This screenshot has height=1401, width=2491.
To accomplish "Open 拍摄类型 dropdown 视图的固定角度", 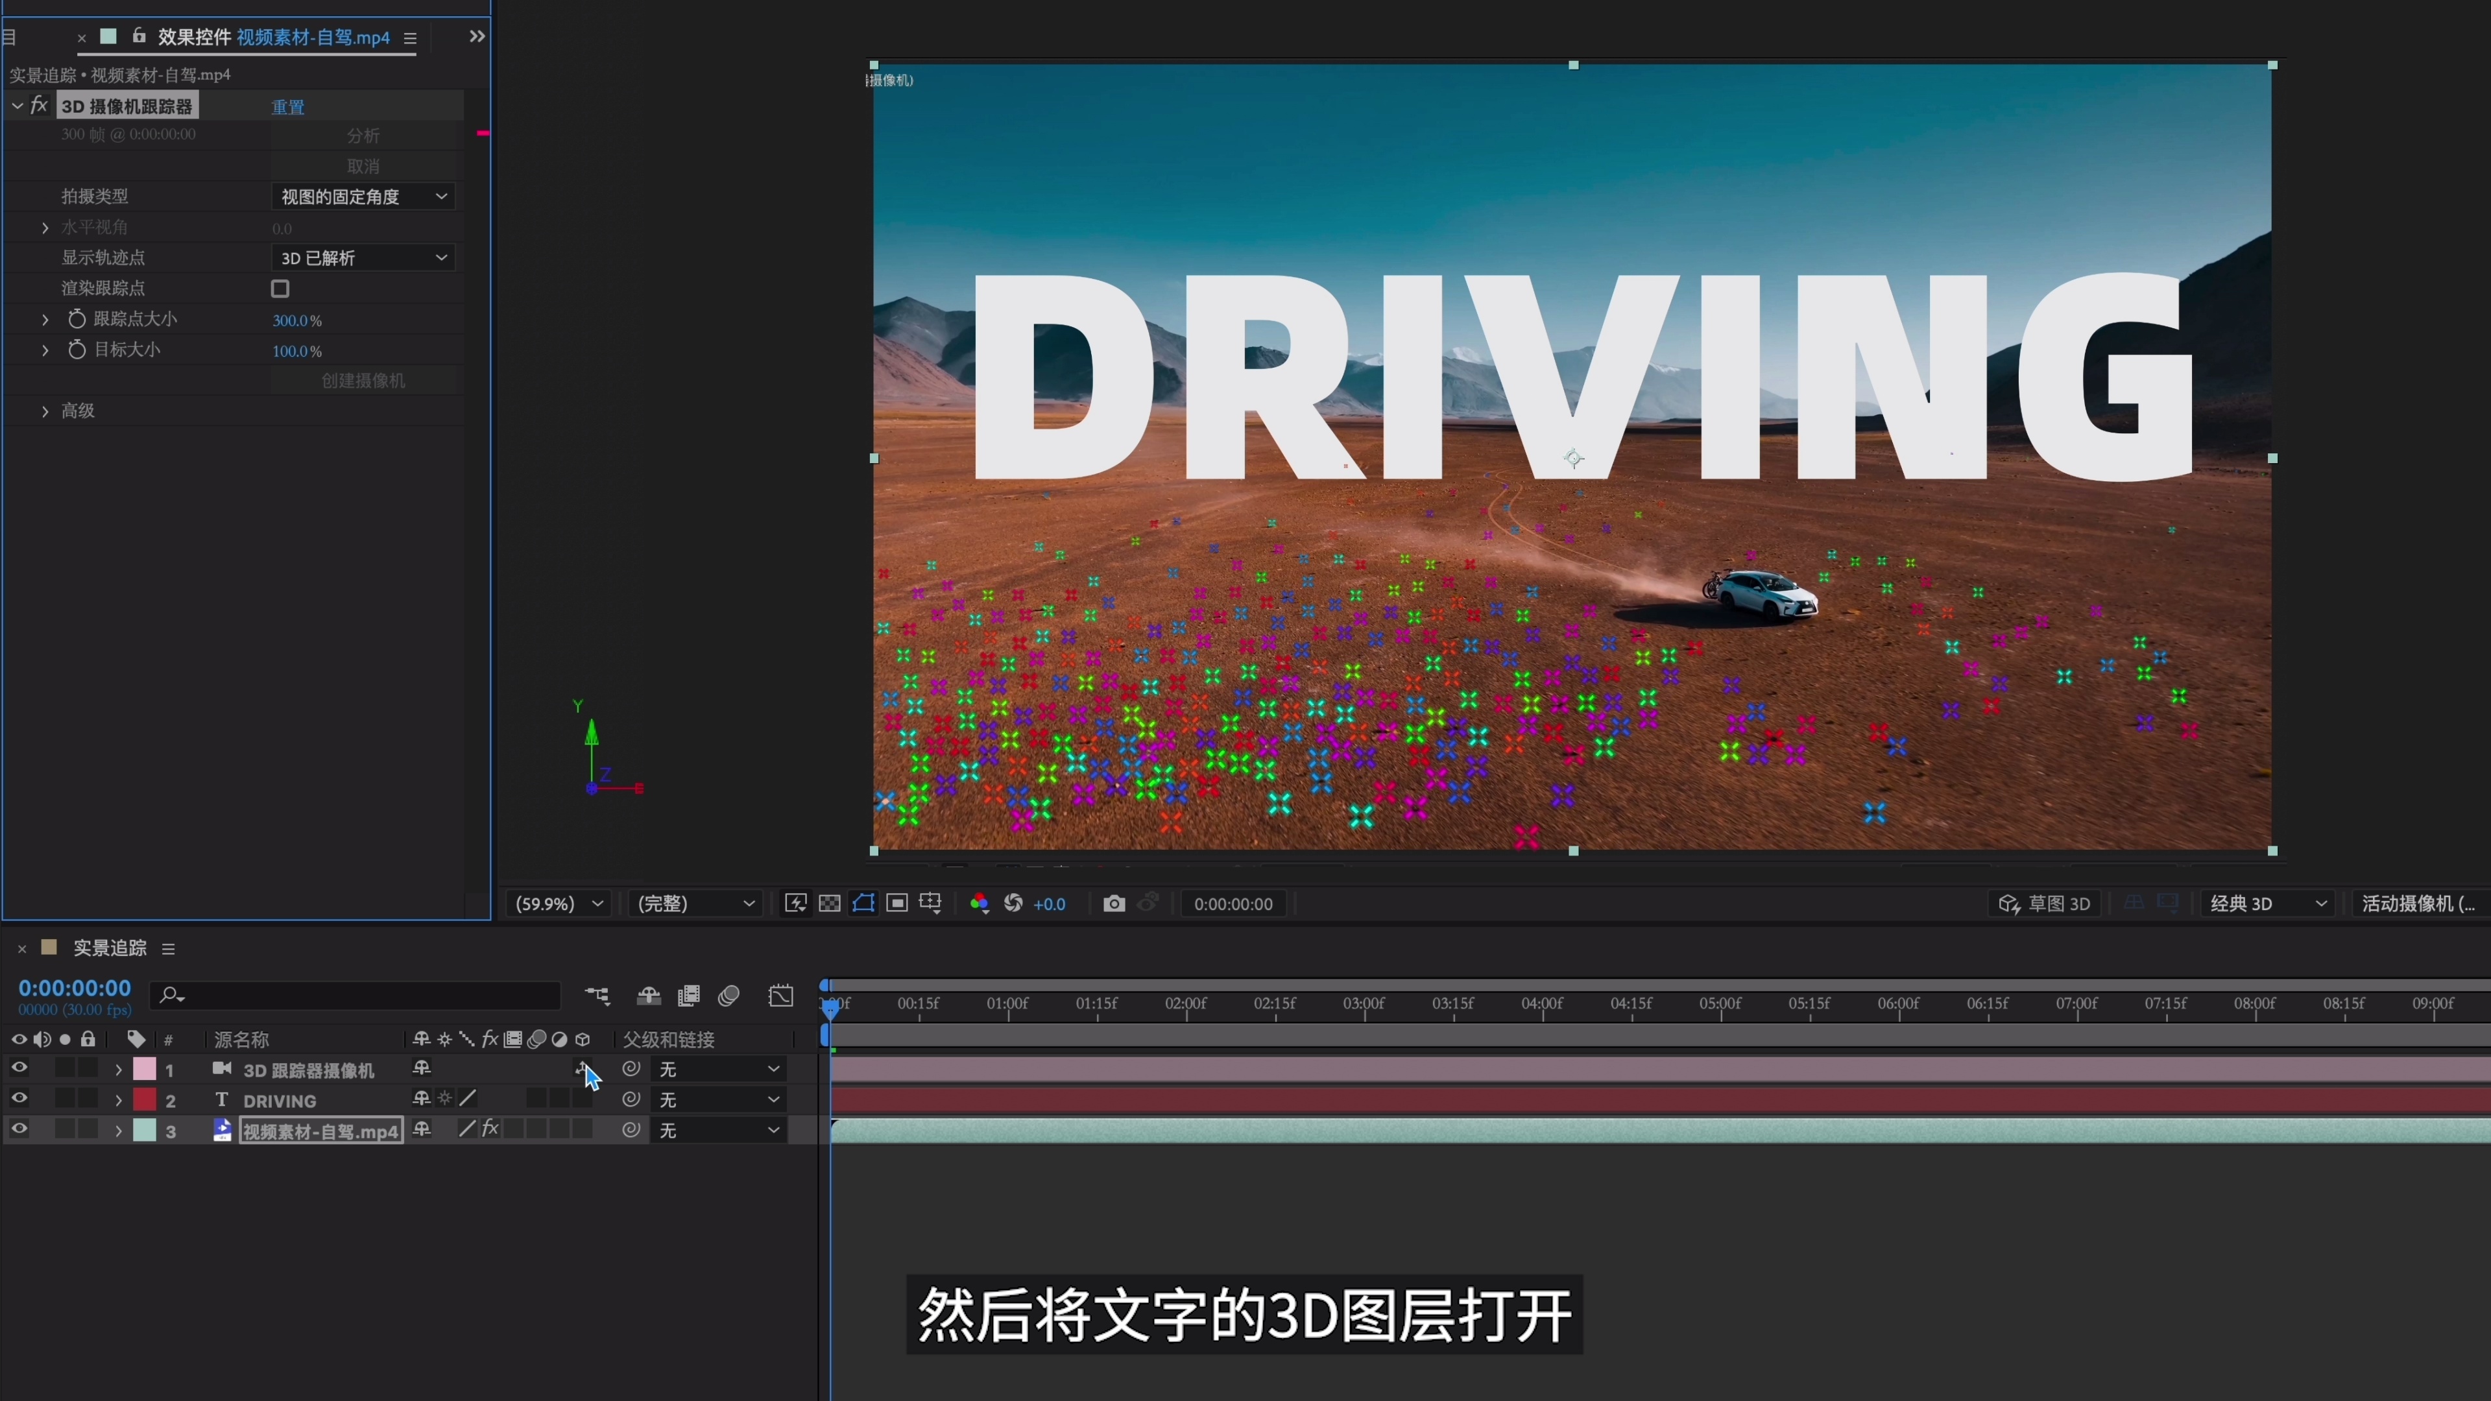I will [x=363, y=197].
